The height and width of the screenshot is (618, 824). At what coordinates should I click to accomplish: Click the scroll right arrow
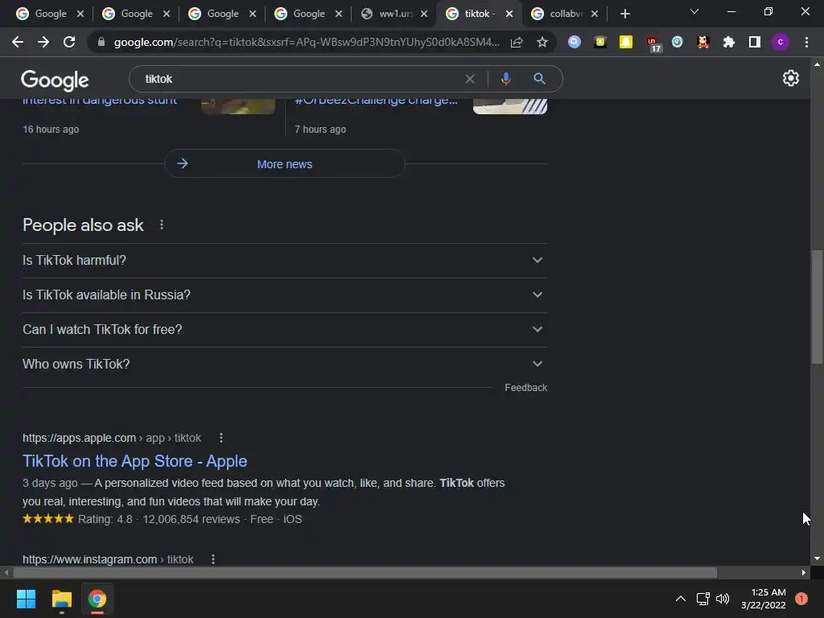[x=804, y=572]
